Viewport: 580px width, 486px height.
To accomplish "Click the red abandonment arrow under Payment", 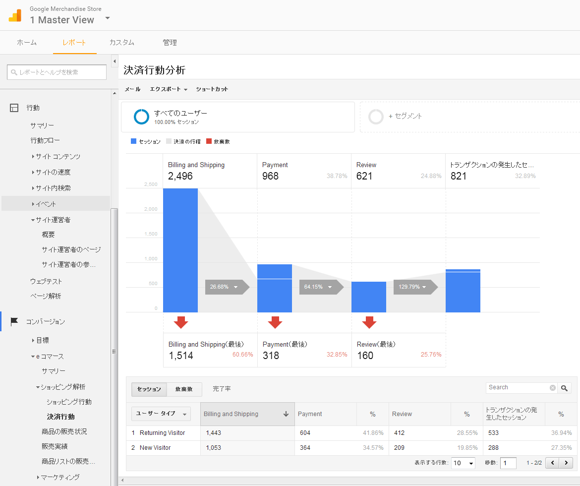I will (275, 323).
